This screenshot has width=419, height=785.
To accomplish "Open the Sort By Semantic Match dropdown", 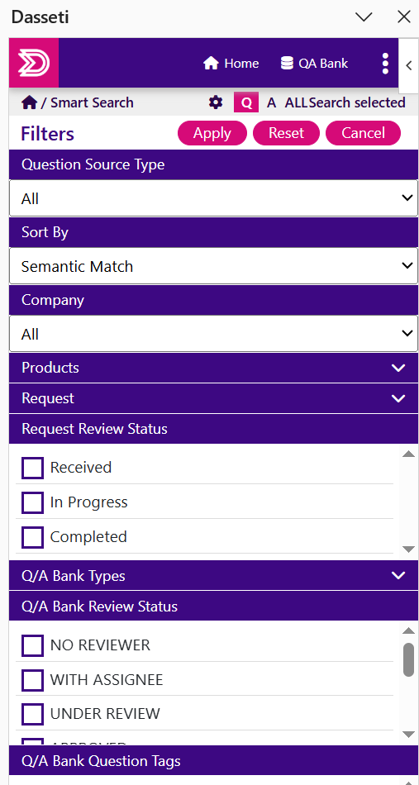I will click(214, 266).
